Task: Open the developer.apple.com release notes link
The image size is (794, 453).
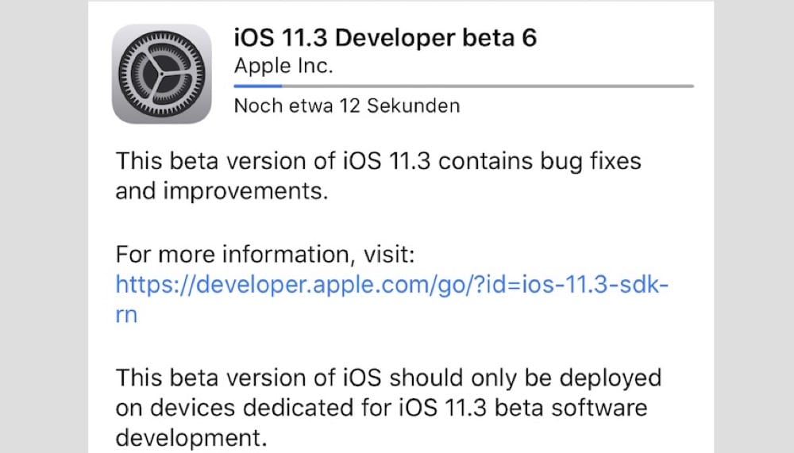Action: coord(392,299)
